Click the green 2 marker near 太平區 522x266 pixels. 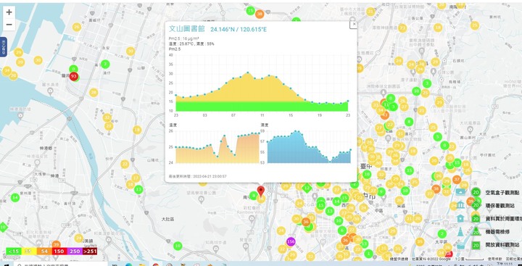(x=442, y=233)
